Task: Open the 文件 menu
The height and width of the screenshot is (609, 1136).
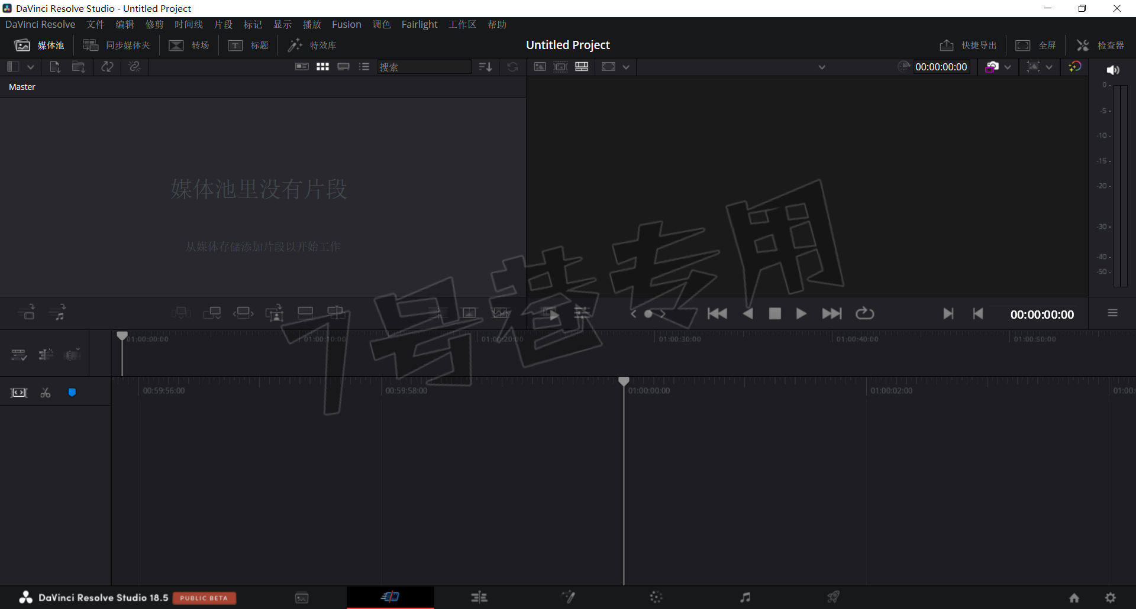Action: pyautogui.click(x=95, y=24)
